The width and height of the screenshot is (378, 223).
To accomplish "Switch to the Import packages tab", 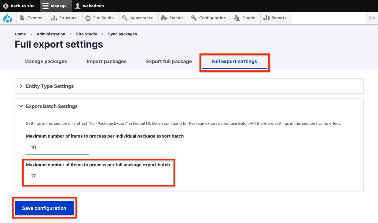I will tap(106, 62).
